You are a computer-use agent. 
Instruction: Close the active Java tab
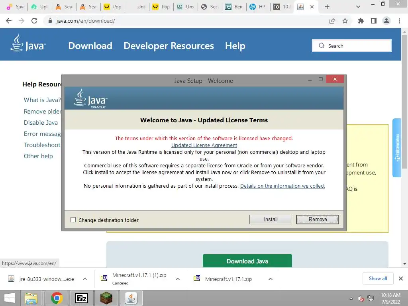pyautogui.click(x=312, y=7)
